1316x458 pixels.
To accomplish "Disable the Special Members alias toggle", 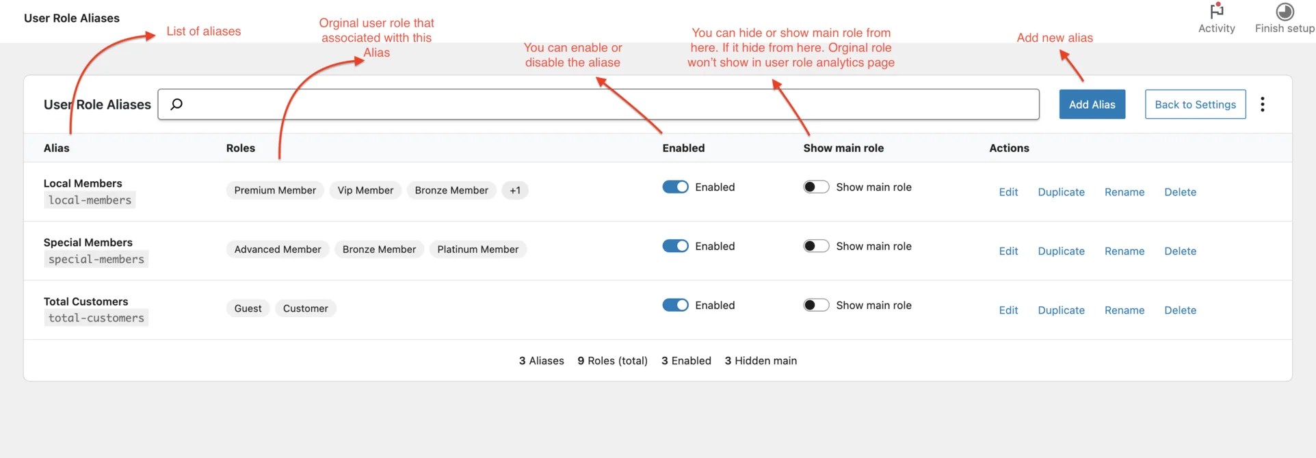I will click(675, 246).
